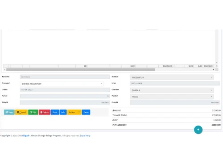Click the Remarks input field
Viewport: 223px width, 167px height.
click(x=65, y=77)
